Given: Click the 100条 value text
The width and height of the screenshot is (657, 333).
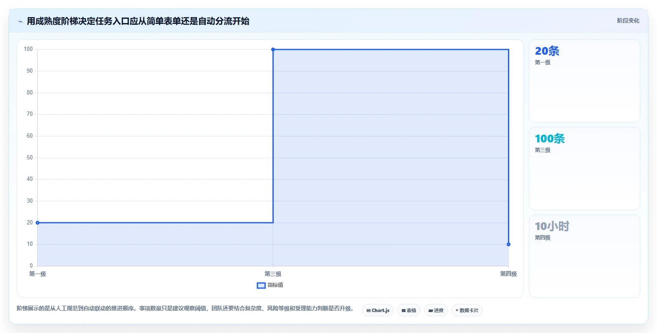Looking at the screenshot, I should [550, 139].
